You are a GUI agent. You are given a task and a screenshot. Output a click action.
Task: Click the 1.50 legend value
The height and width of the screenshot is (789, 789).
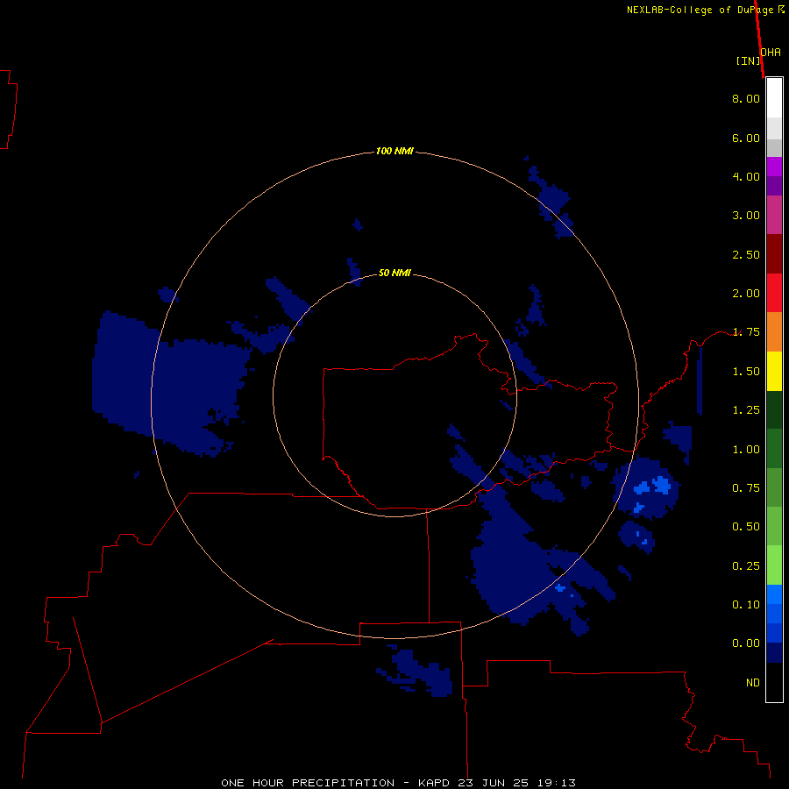point(746,372)
